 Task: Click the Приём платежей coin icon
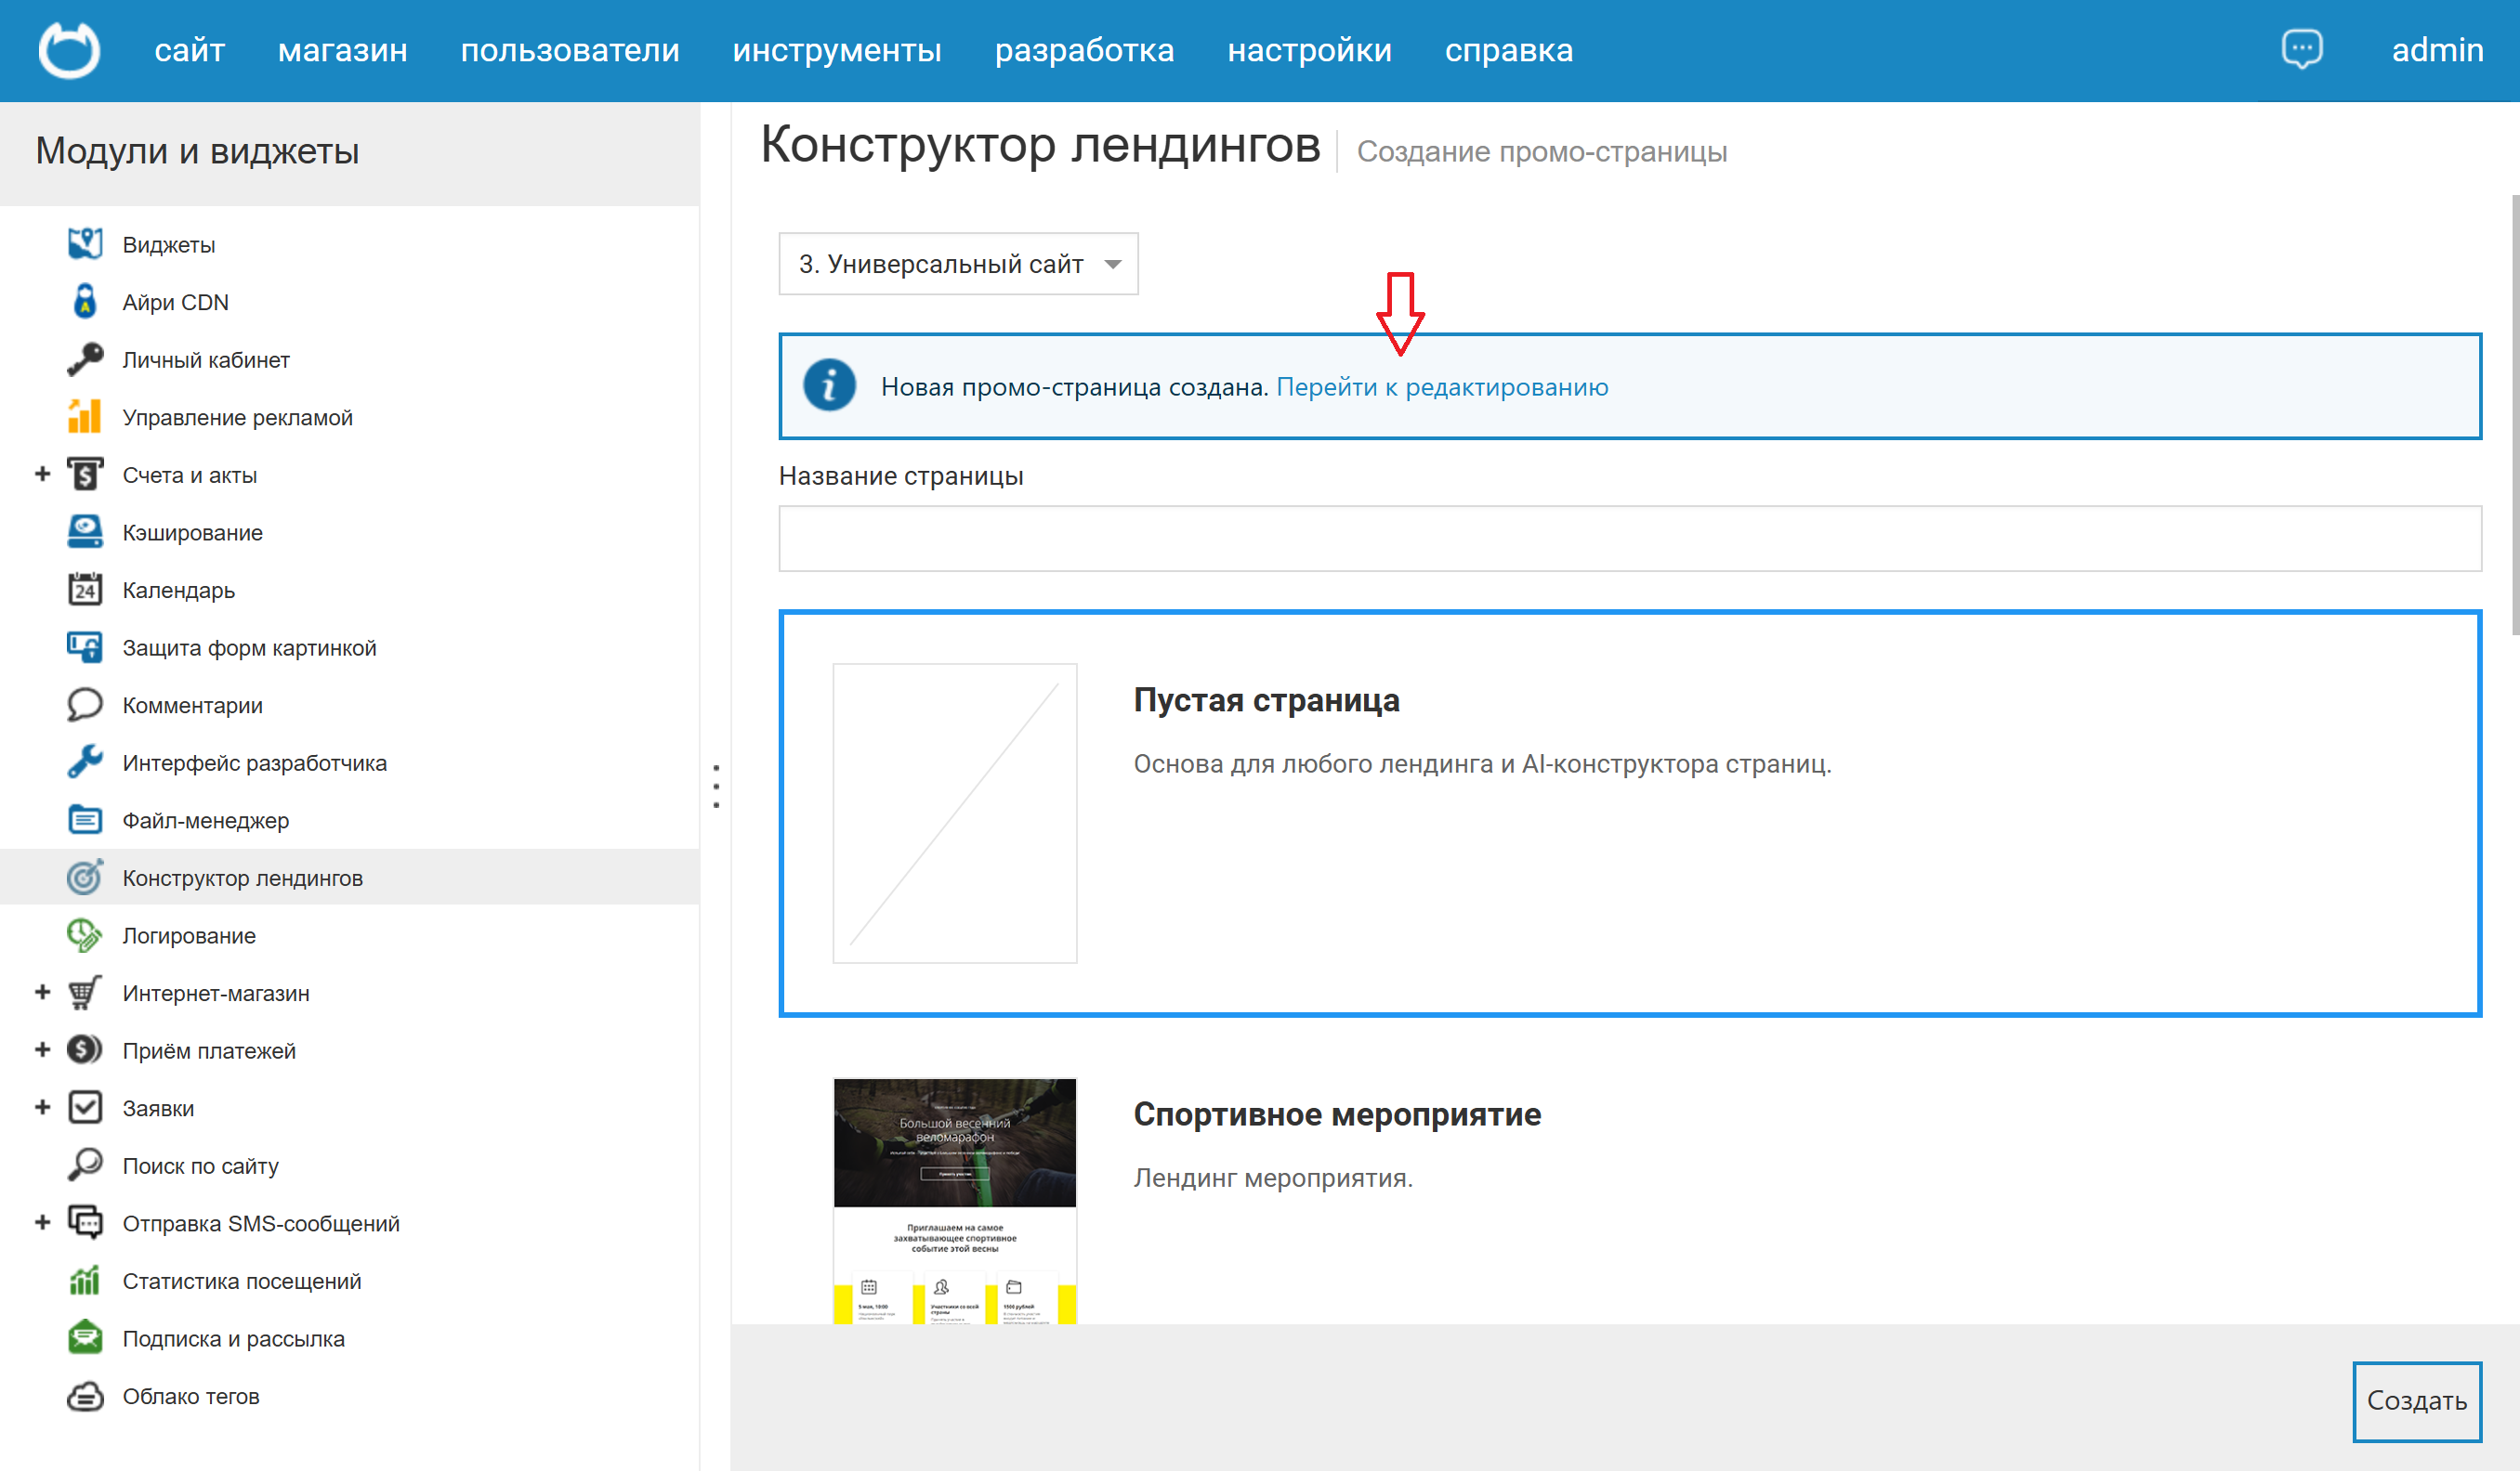pyautogui.click(x=85, y=1050)
